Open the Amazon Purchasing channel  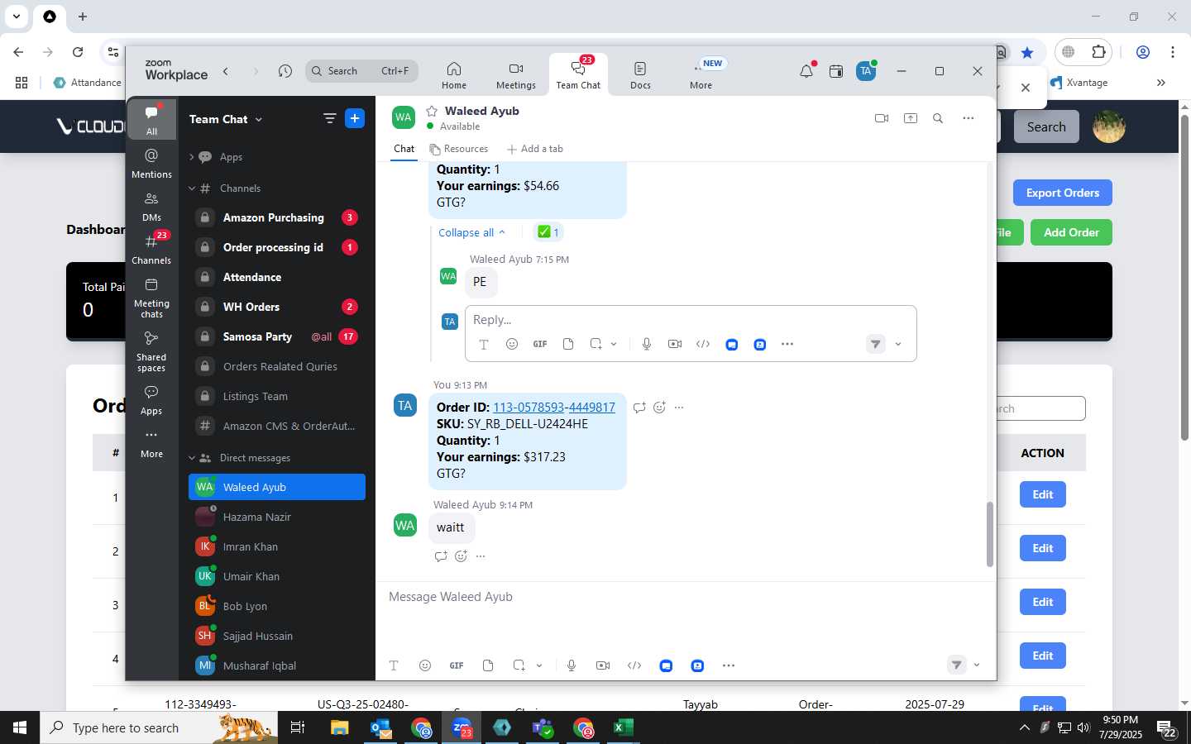[x=277, y=217]
